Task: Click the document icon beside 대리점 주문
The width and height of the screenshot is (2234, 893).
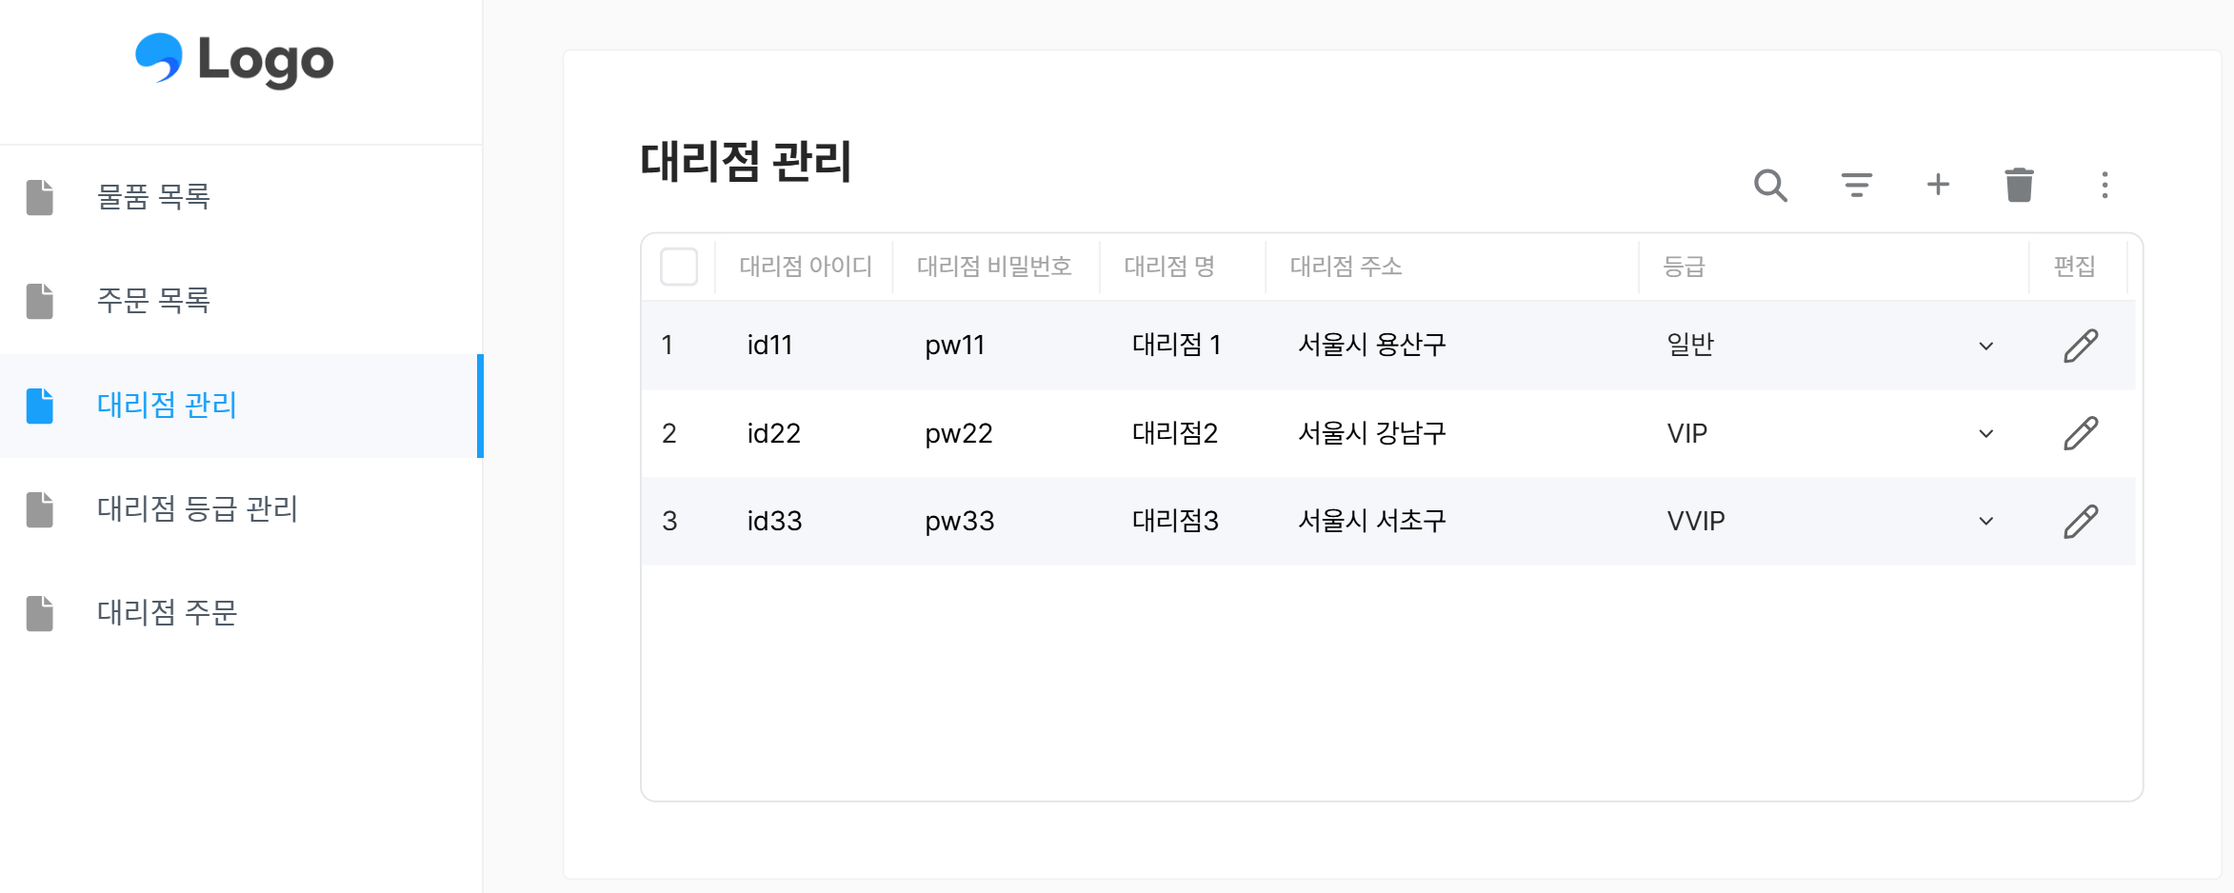Action: coord(39,614)
